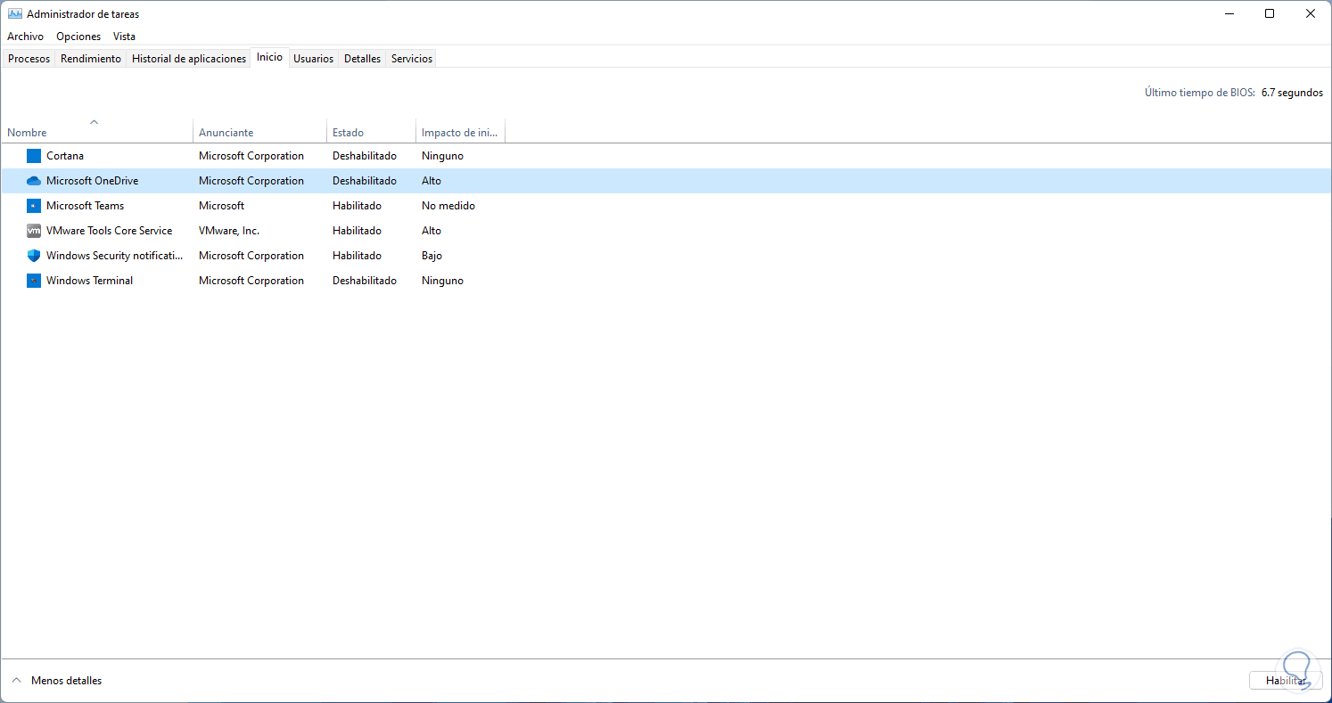1332x703 pixels.
Task: Click Deshabilitado status of Microsoft OneDrive
Action: click(365, 181)
